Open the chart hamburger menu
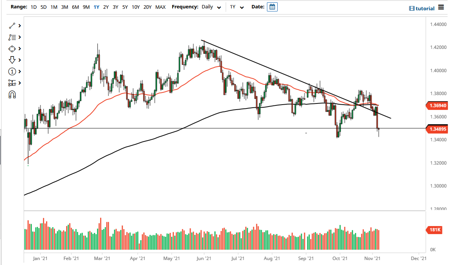Image resolution: width=451 pixels, height=265 pixels. [x=441, y=8]
